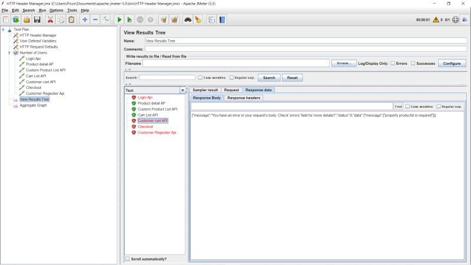Click the Comments input field
Viewport: 471px width, 265px height.
pos(306,49)
